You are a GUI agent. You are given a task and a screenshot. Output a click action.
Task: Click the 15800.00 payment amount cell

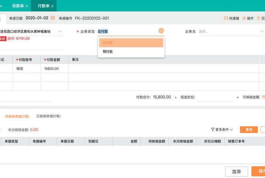click(55, 69)
